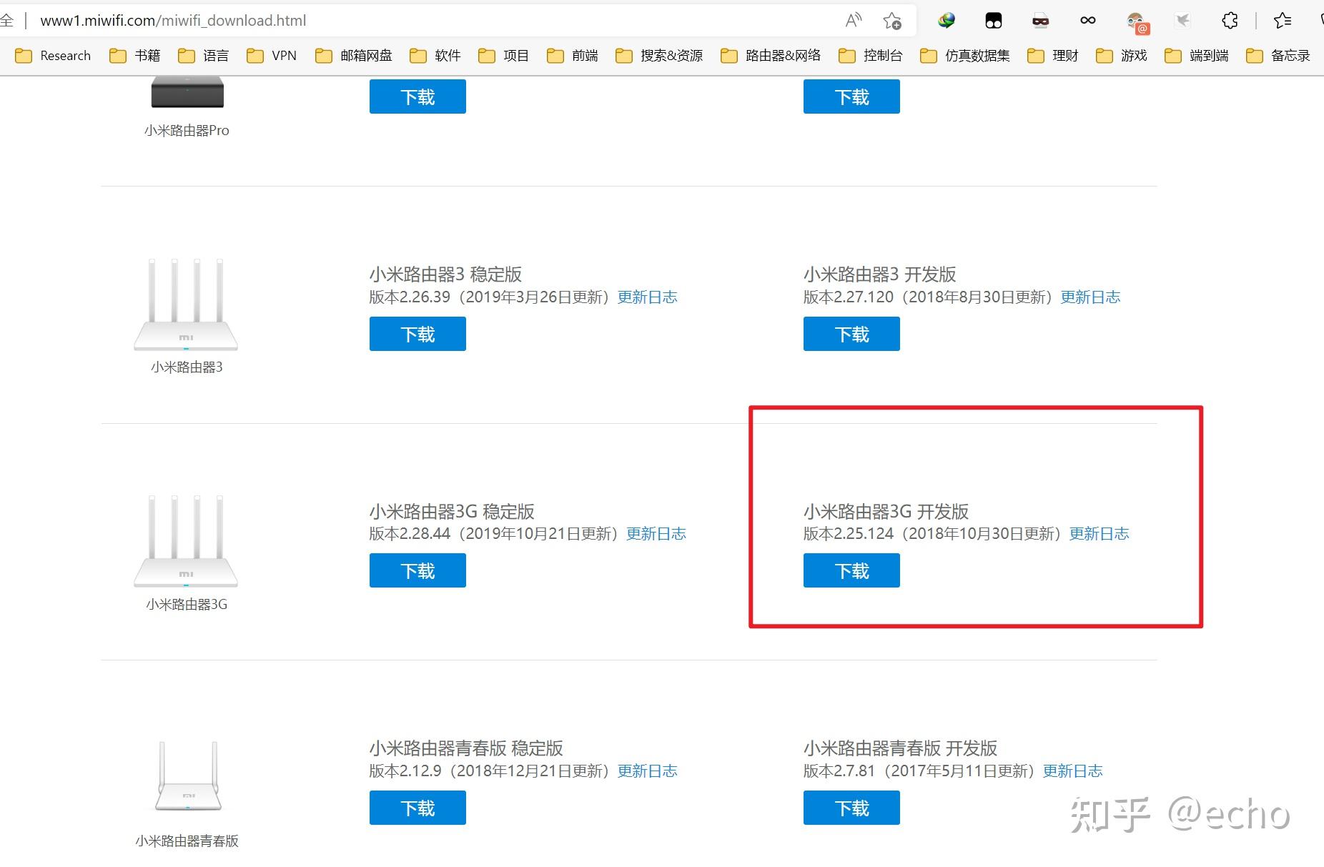Open the 搜索&资源 bookmarks folder

click(659, 56)
